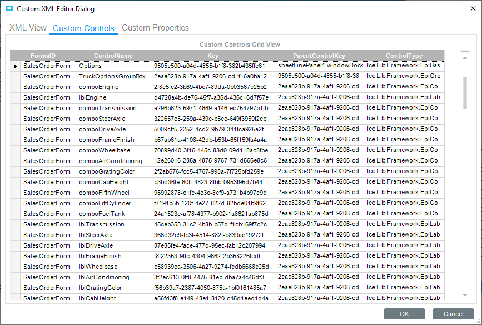Click the ControlType cell in the lblEngine row
This screenshot has height=325, width=482.
tap(404, 97)
